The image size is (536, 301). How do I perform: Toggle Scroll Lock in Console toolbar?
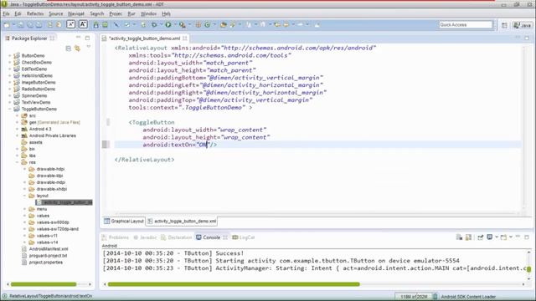(469, 237)
